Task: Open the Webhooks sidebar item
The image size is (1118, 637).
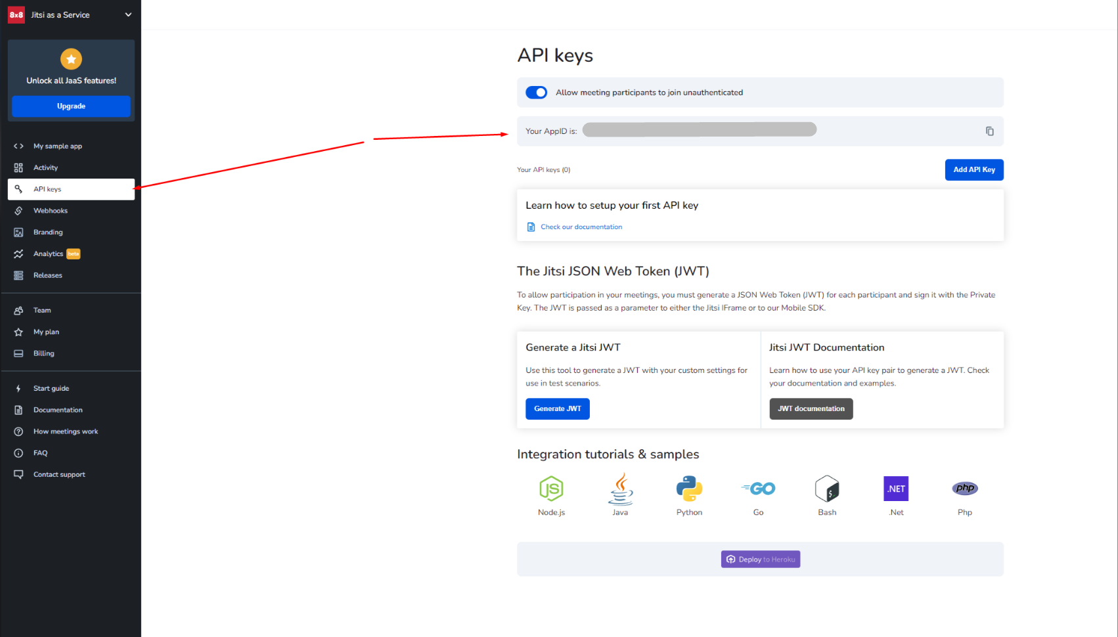Action: [x=51, y=211]
